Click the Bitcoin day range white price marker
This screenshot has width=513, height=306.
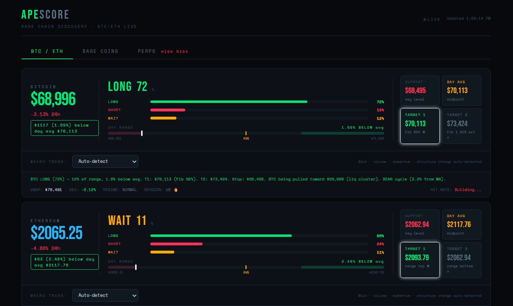click(142, 133)
